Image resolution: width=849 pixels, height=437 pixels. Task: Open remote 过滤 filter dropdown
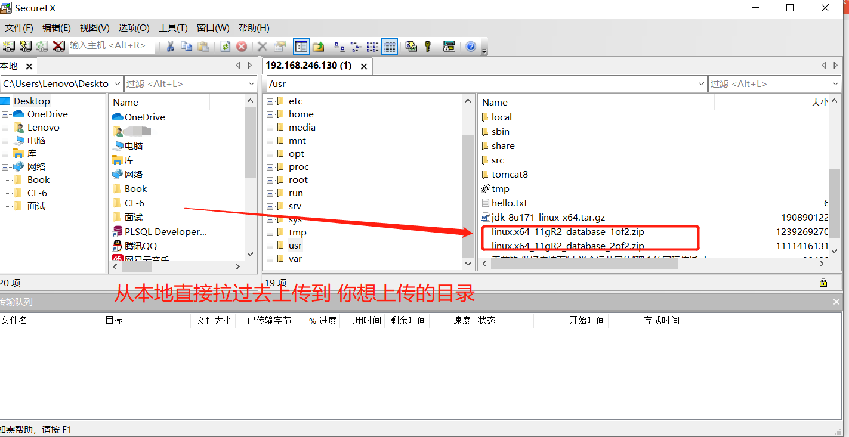(834, 84)
